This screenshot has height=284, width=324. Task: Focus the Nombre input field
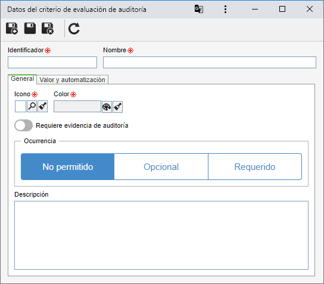click(x=210, y=62)
